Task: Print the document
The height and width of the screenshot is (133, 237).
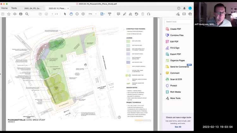Action: coord(21,14)
